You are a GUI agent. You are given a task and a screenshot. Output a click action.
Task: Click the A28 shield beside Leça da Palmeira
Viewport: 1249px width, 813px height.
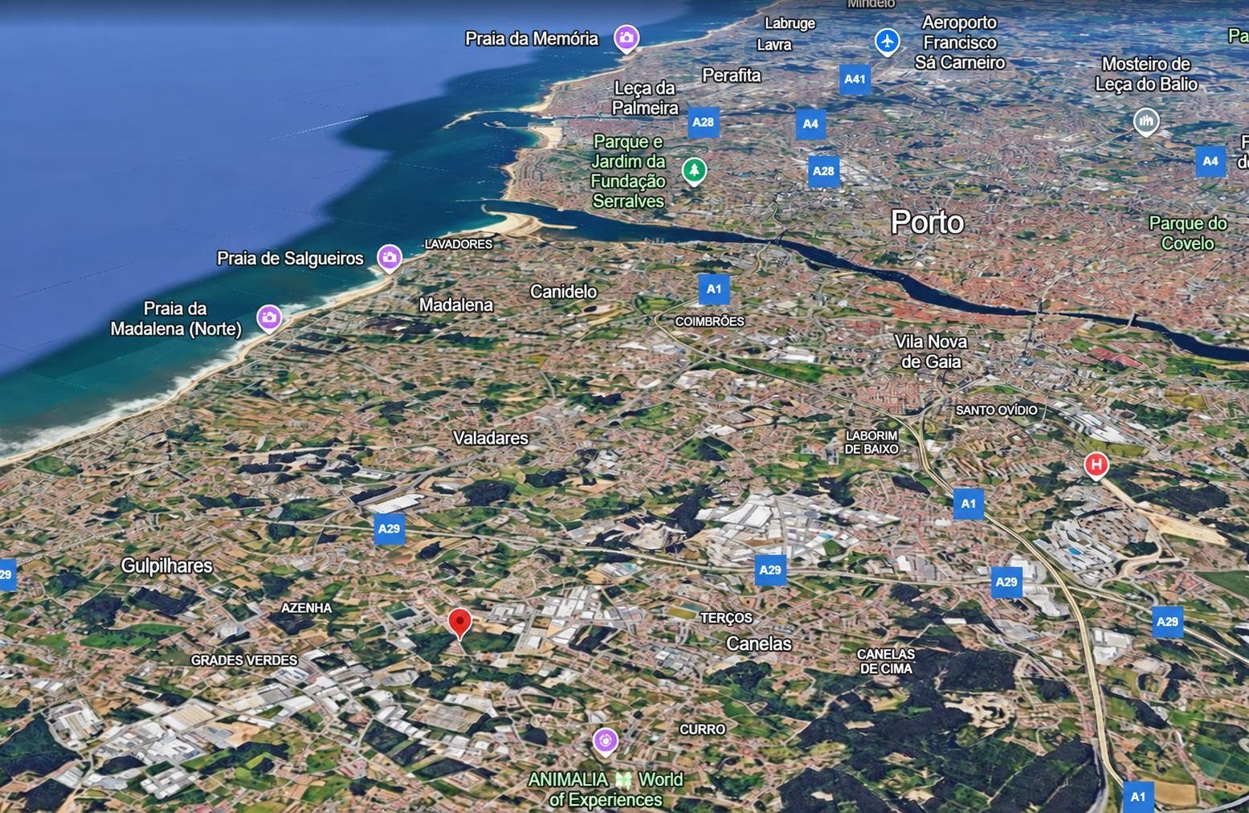point(703,122)
